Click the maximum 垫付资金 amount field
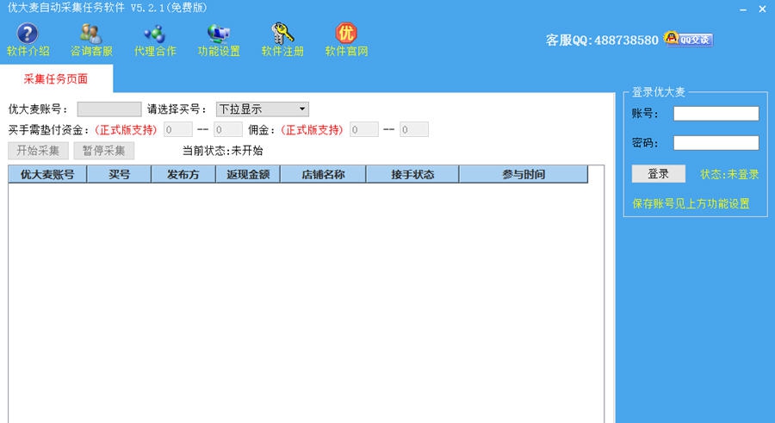 pyautogui.click(x=228, y=129)
